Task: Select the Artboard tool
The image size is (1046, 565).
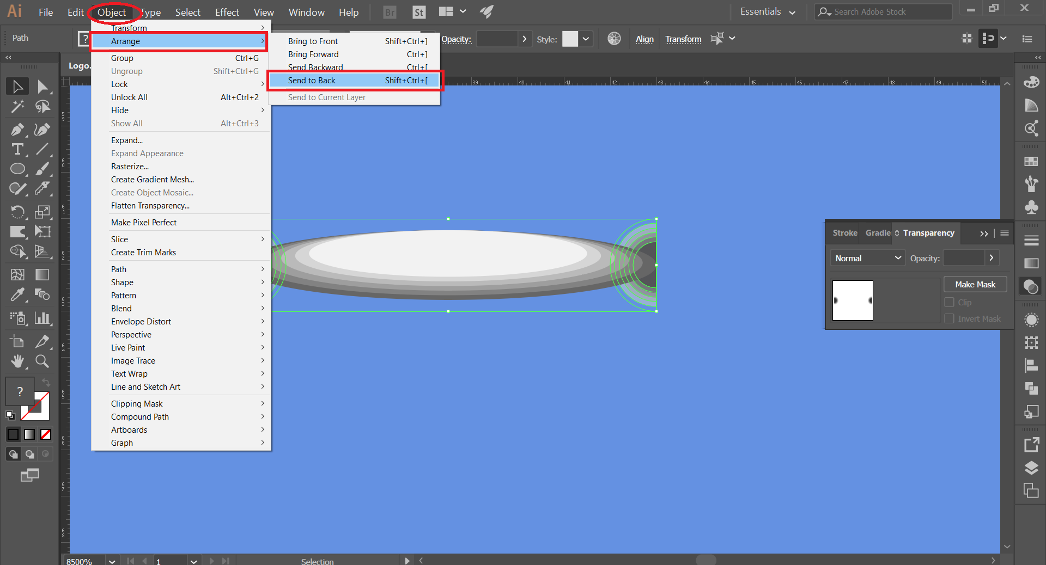Action: [17, 341]
